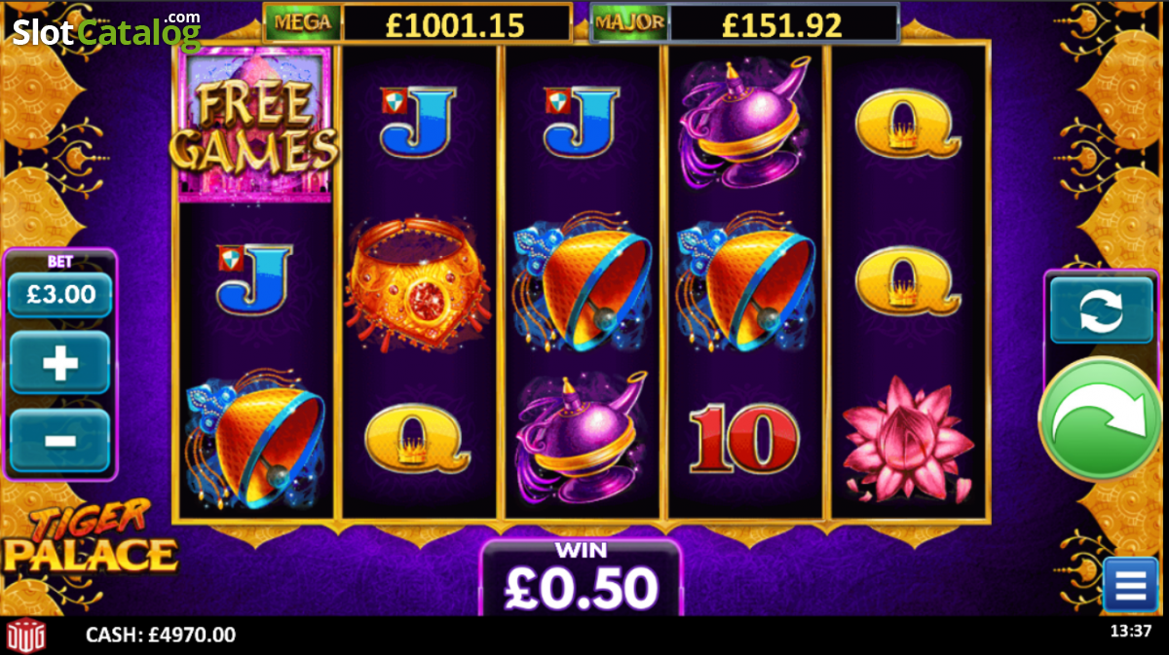Select the orange jeweled necklace symbol
The image size is (1169, 655).
[x=419, y=282]
